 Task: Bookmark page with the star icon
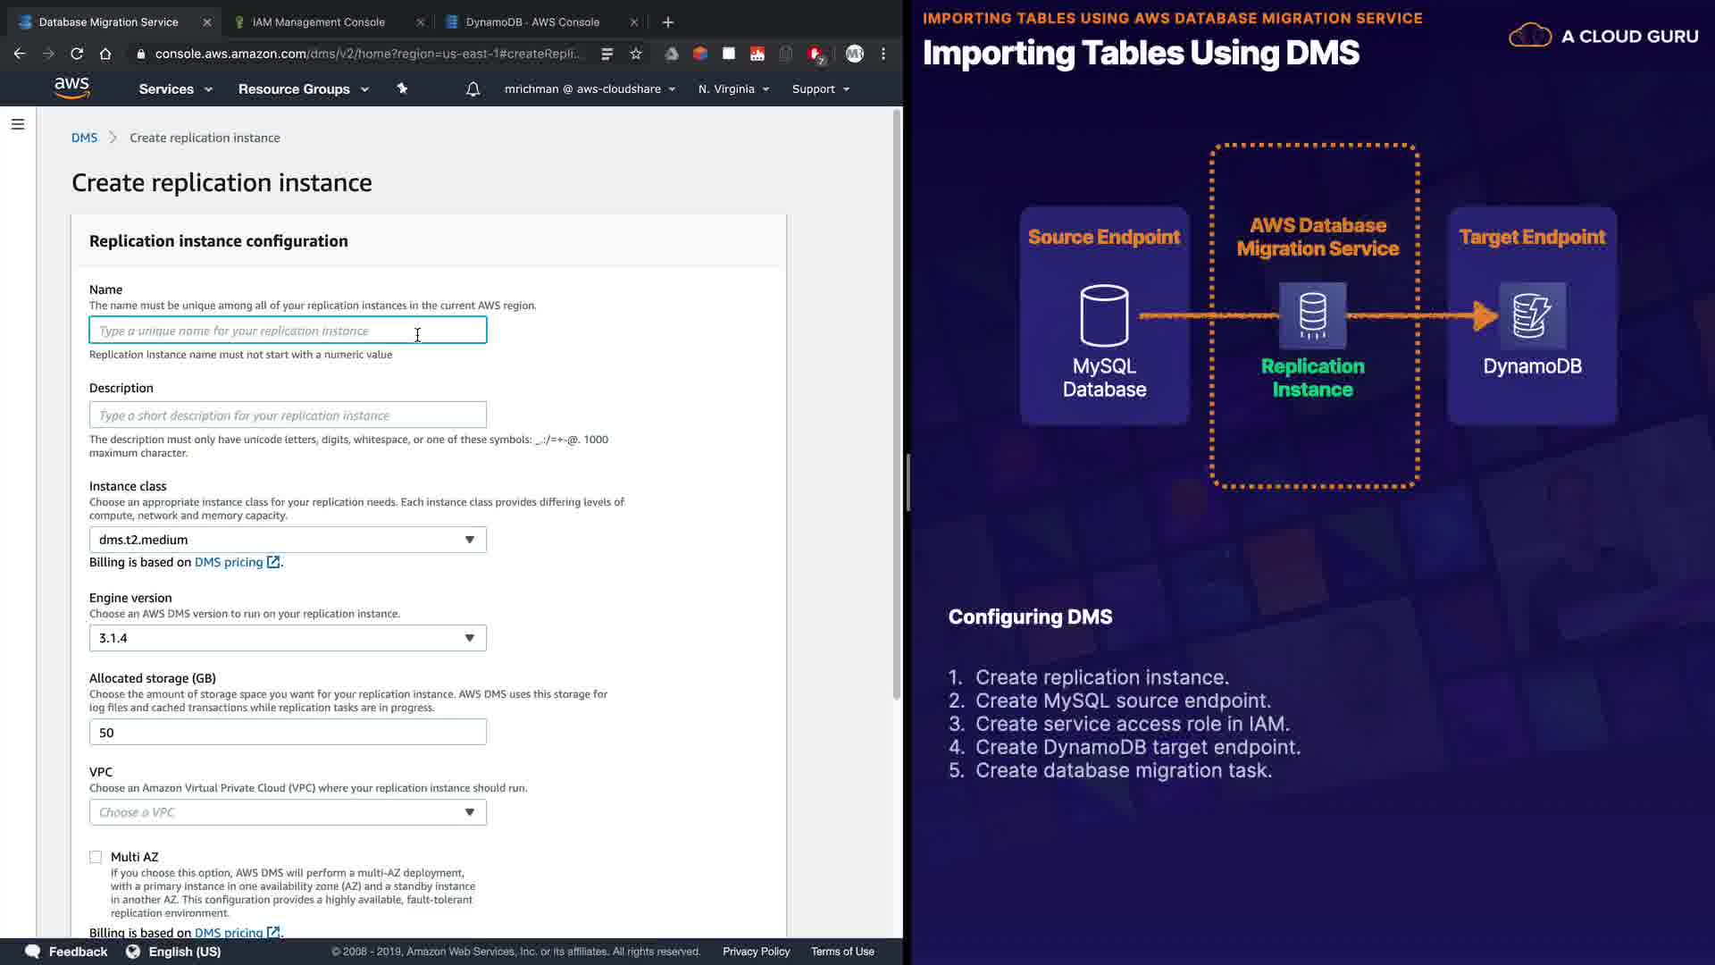[636, 54]
